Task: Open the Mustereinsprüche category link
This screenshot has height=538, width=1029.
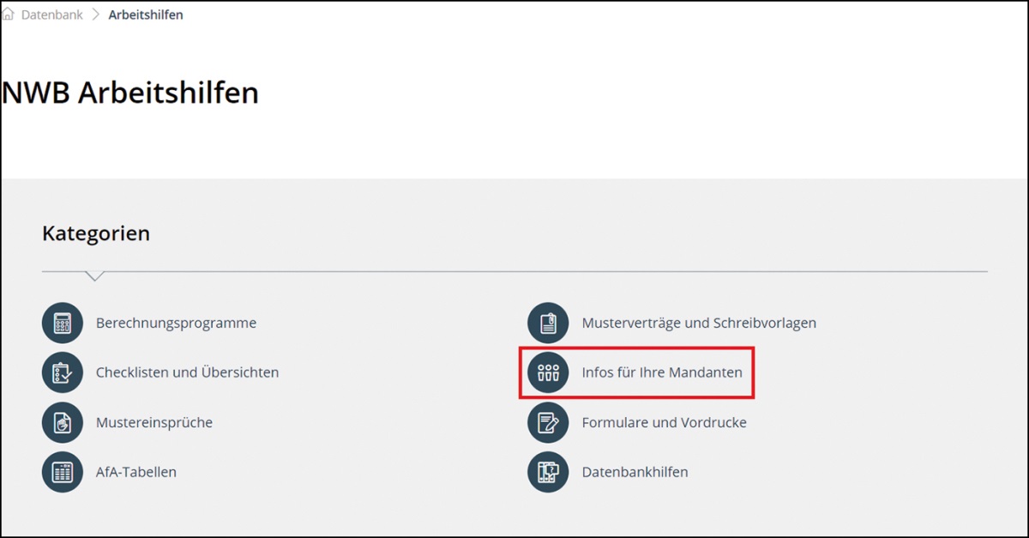Action: (154, 423)
